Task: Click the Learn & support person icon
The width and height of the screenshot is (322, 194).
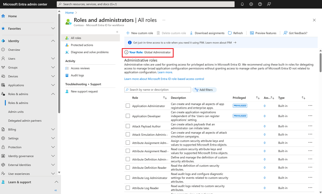Action: [x=3, y=182]
